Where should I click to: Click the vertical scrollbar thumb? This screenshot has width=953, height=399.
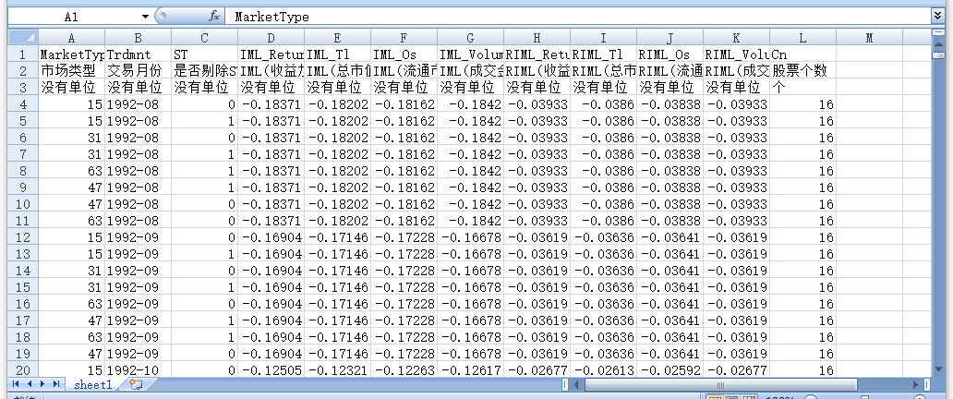938,54
